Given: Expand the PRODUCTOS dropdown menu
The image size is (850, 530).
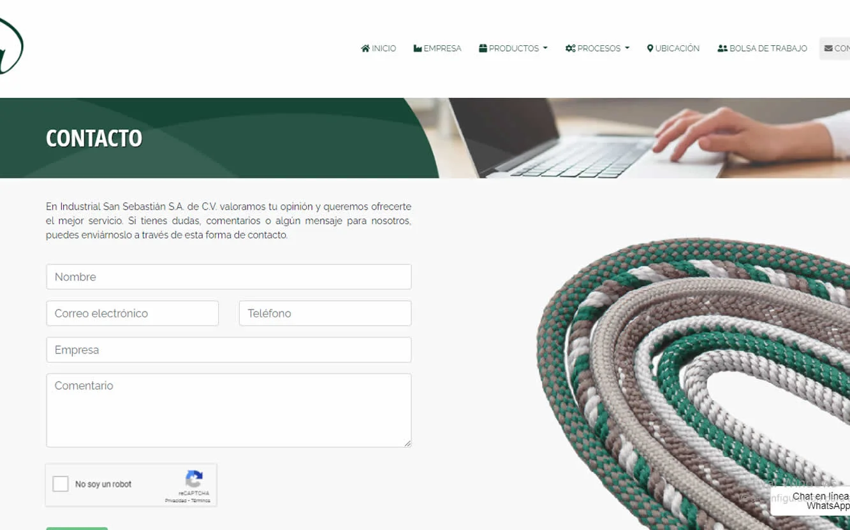Looking at the screenshot, I should pos(513,48).
